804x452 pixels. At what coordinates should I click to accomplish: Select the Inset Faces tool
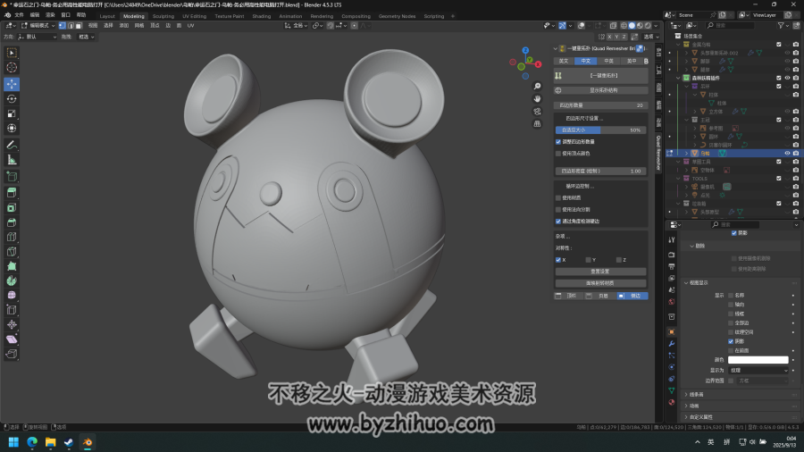[x=12, y=207]
